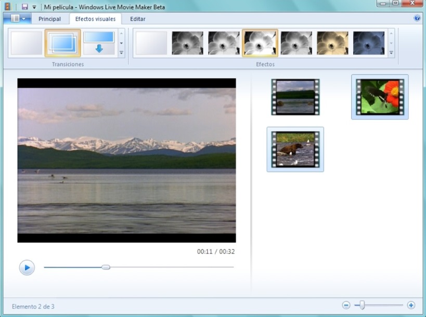The image size is (426, 317).
Task: Apply the sepia tone flower effect
Action: 332,43
